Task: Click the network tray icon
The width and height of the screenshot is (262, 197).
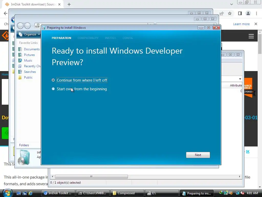Action: click(237, 193)
